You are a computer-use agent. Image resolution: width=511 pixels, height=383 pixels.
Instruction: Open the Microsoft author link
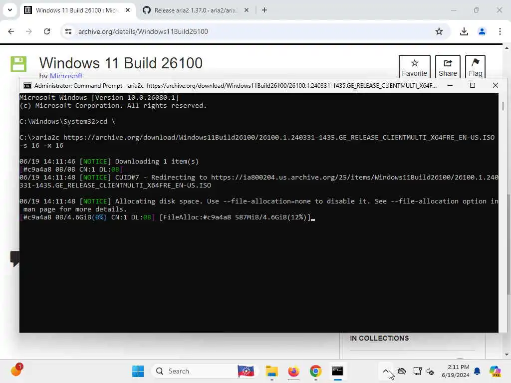tap(66, 76)
